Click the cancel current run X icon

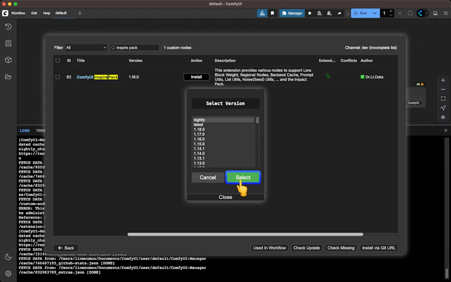pos(399,13)
